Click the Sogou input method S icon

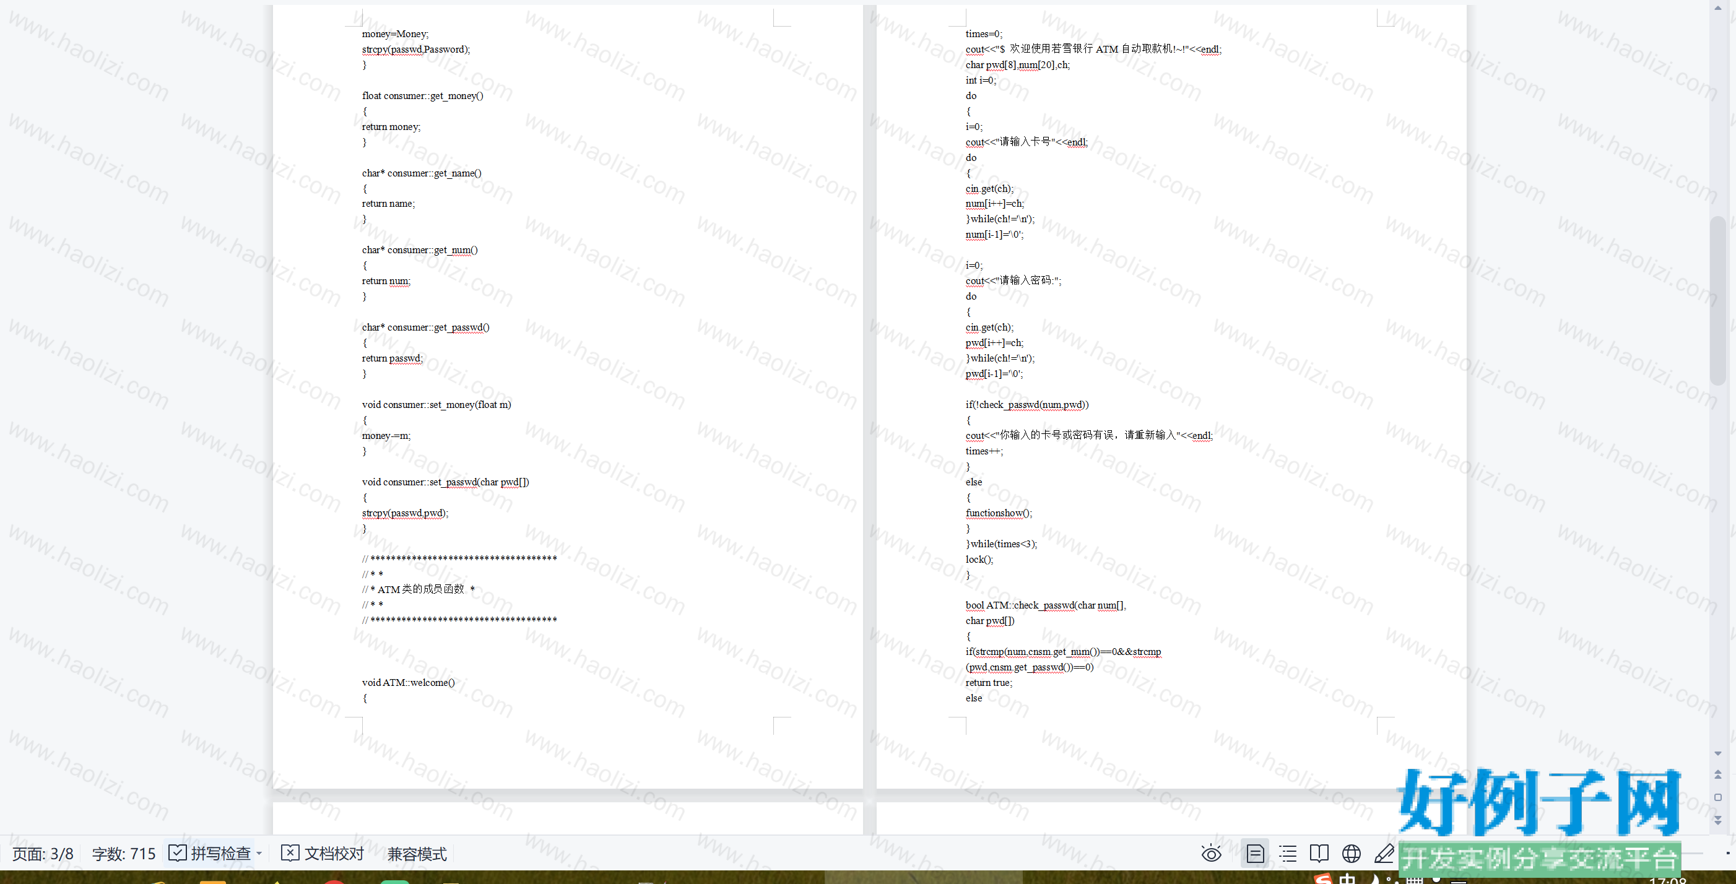point(1323,878)
